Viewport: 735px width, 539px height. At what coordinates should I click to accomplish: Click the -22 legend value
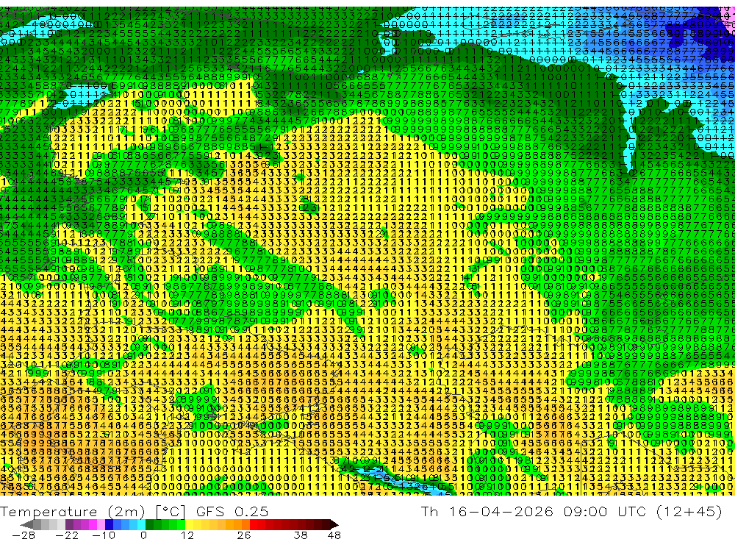click(x=67, y=535)
